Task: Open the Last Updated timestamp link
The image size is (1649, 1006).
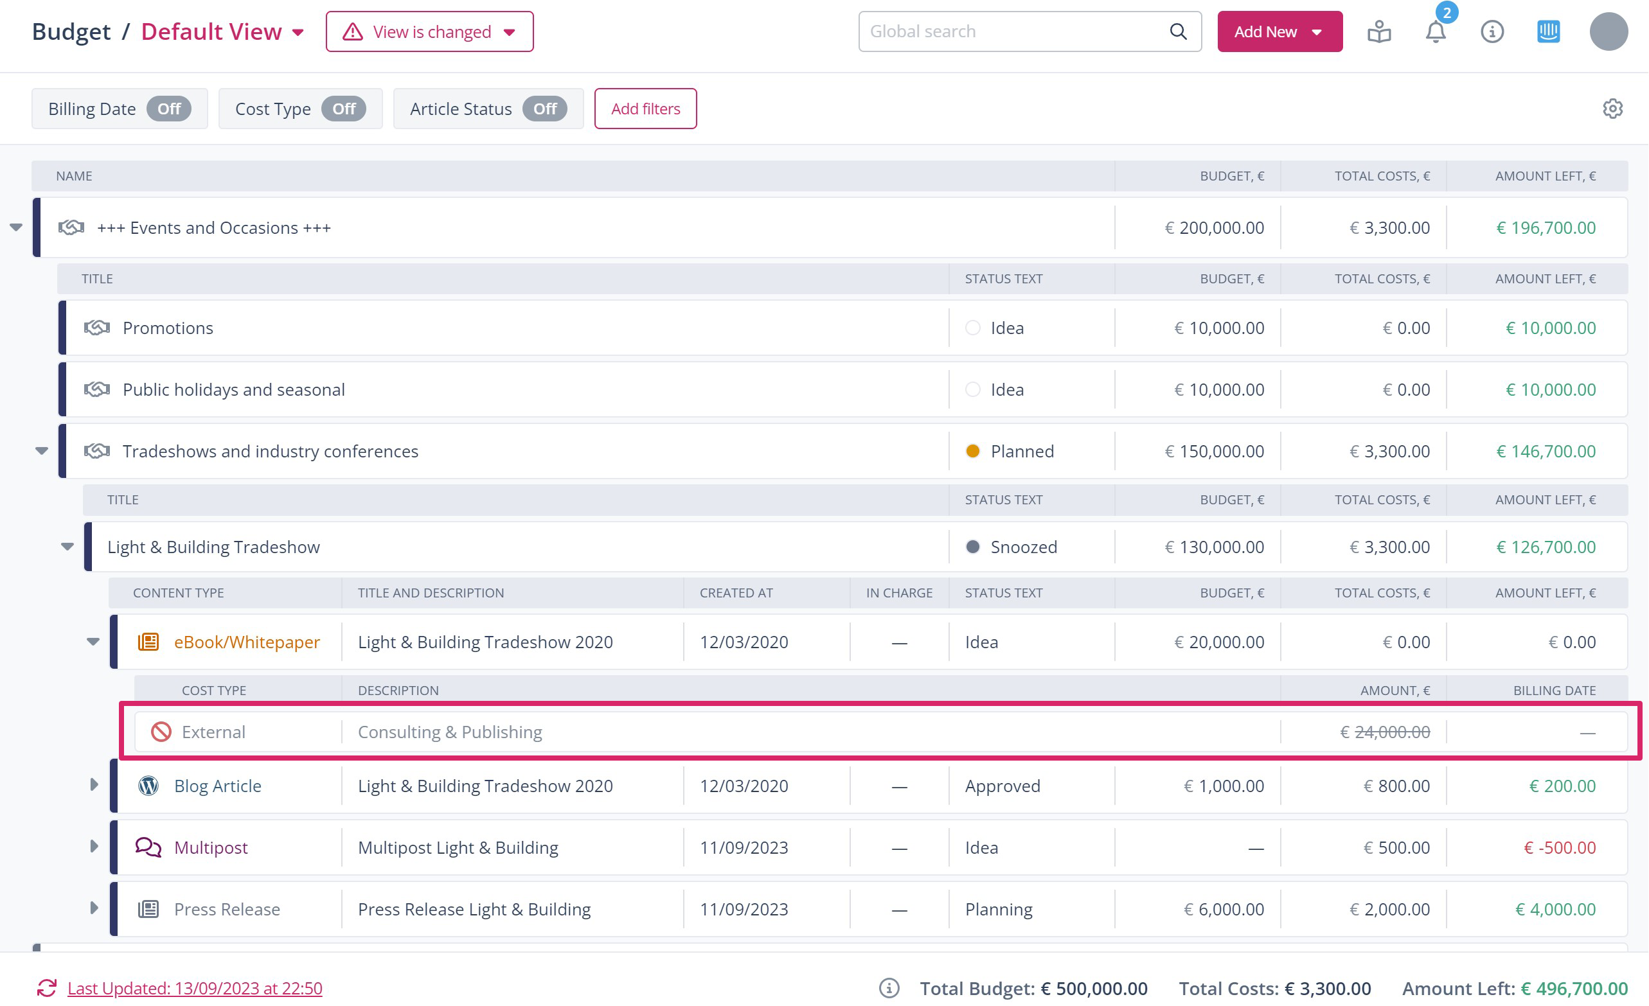Action: (x=195, y=988)
